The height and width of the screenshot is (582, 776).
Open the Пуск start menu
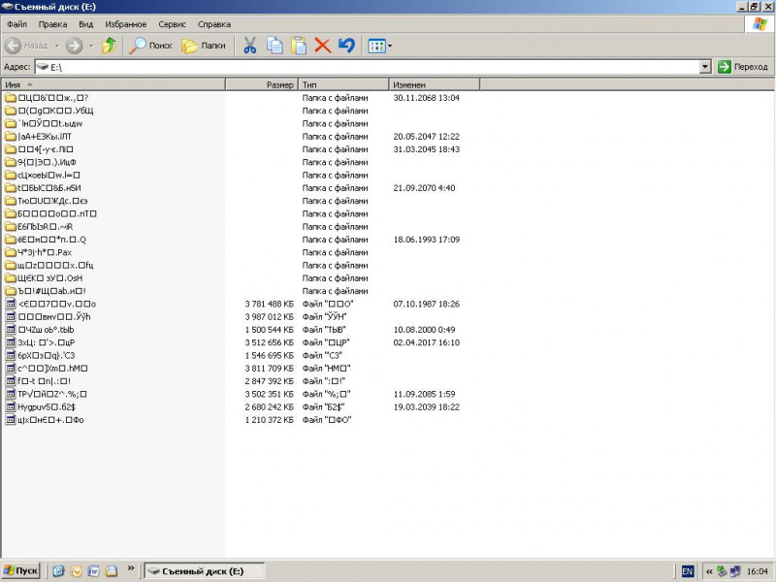[x=21, y=571]
